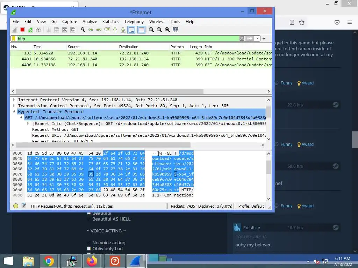
Task: Open recent display filter dropdown
Action: pyautogui.click(x=258, y=38)
